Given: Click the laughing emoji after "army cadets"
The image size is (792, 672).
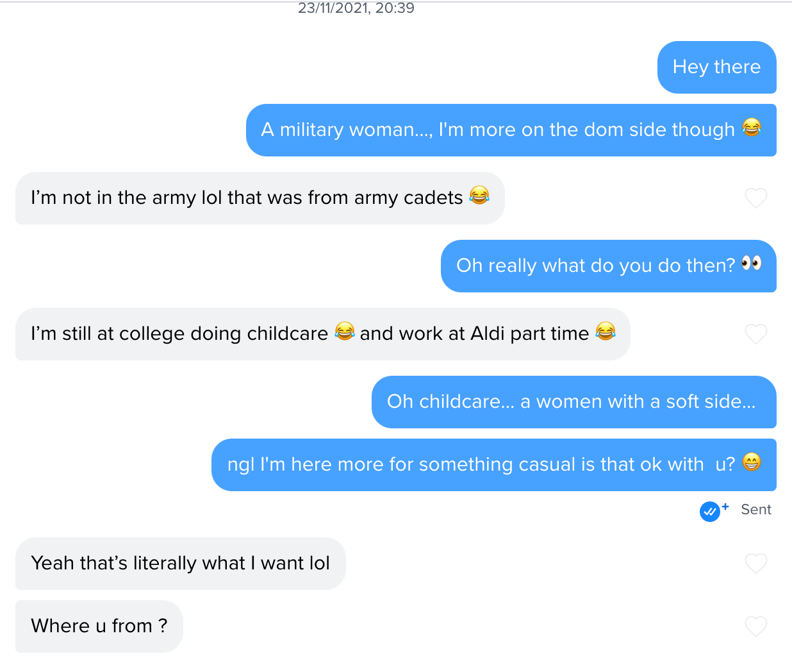Looking at the screenshot, I should pyautogui.click(x=479, y=195).
